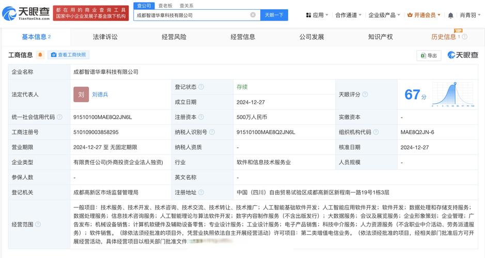Open the 应用 dropdown menu
The height and width of the screenshot is (258, 485).
coord(317,15)
